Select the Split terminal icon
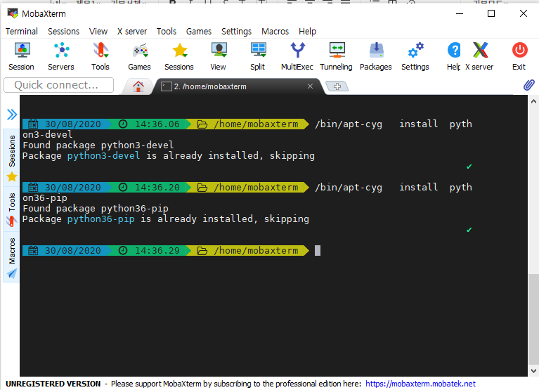This screenshot has width=539, height=390. tap(258, 56)
